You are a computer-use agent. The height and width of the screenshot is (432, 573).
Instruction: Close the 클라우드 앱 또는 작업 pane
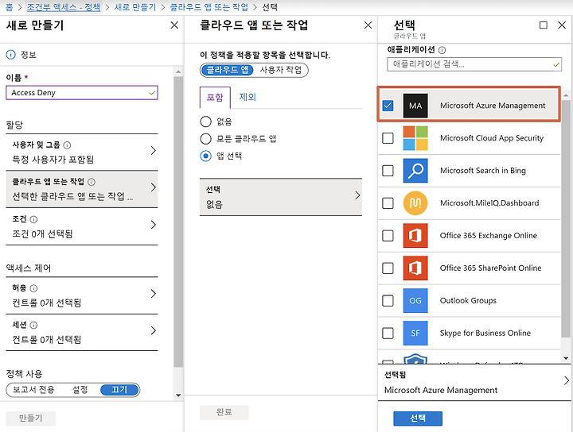tap(368, 25)
